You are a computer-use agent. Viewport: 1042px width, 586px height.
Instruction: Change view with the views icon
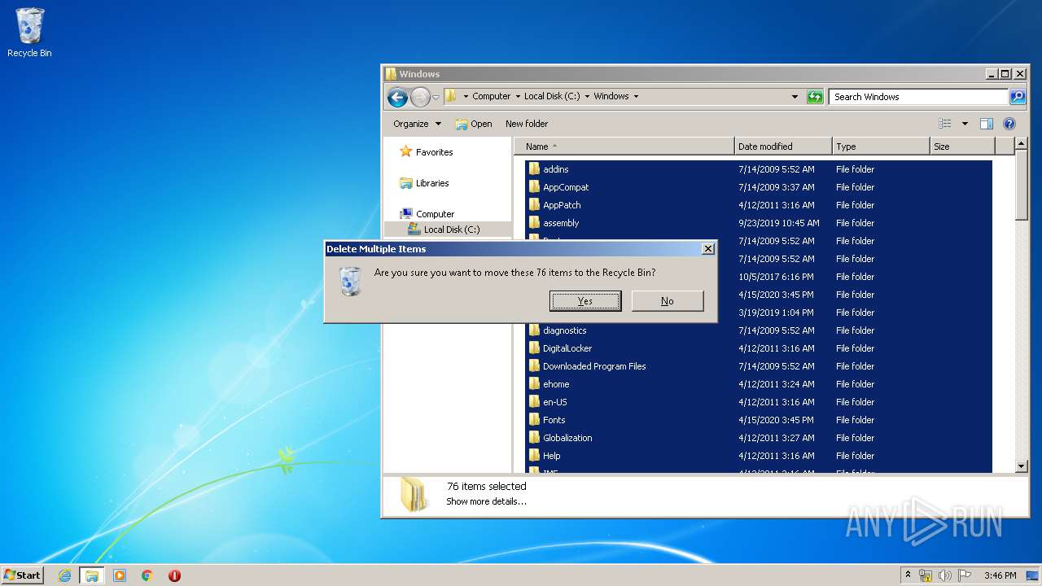click(945, 124)
